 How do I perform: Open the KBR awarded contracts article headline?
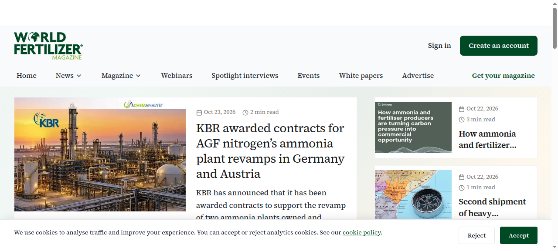270,151
